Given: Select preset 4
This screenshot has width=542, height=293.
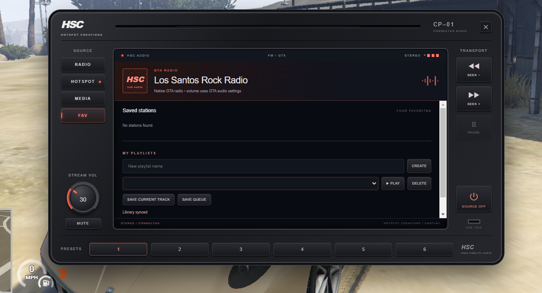Looking at the screenshot, I should tap(302, 249).
